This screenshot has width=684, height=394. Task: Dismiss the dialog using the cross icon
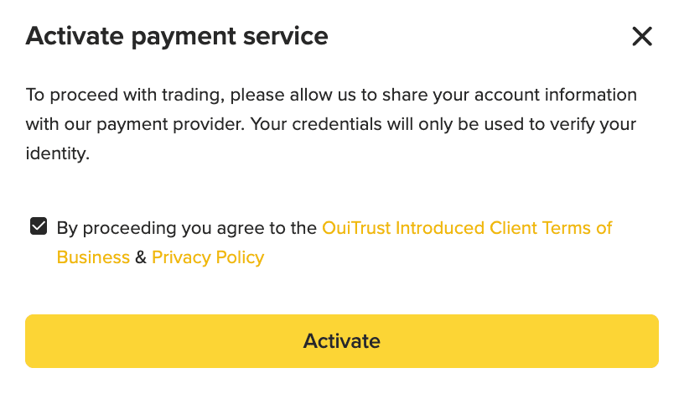coord(642,36)
